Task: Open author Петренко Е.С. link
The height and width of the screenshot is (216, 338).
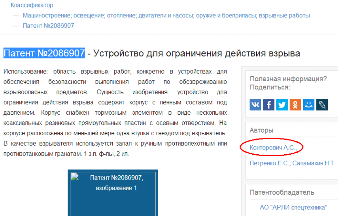Action: point(270,163)
